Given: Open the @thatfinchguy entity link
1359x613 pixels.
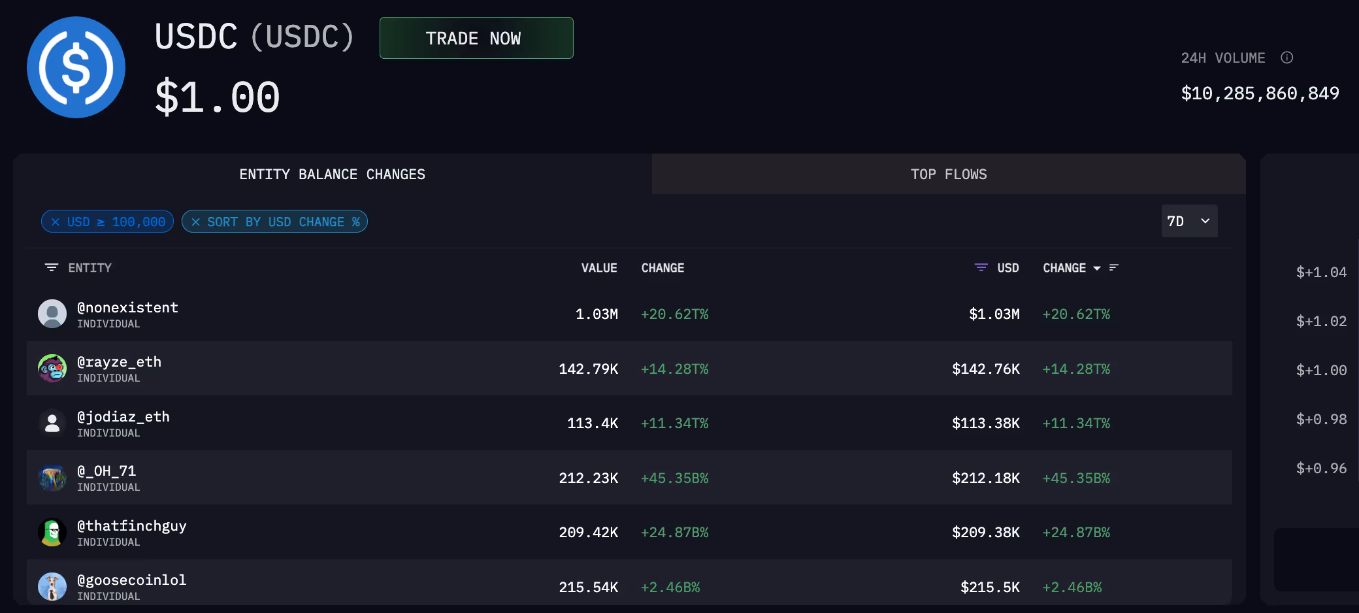Looking at the screenshot, I should tap(131, 525).
